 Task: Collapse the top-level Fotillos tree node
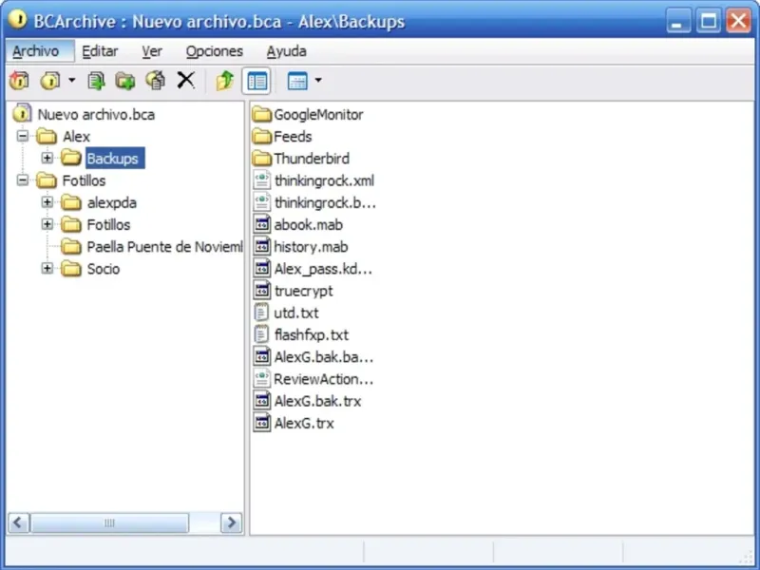(x=22, y=180)
